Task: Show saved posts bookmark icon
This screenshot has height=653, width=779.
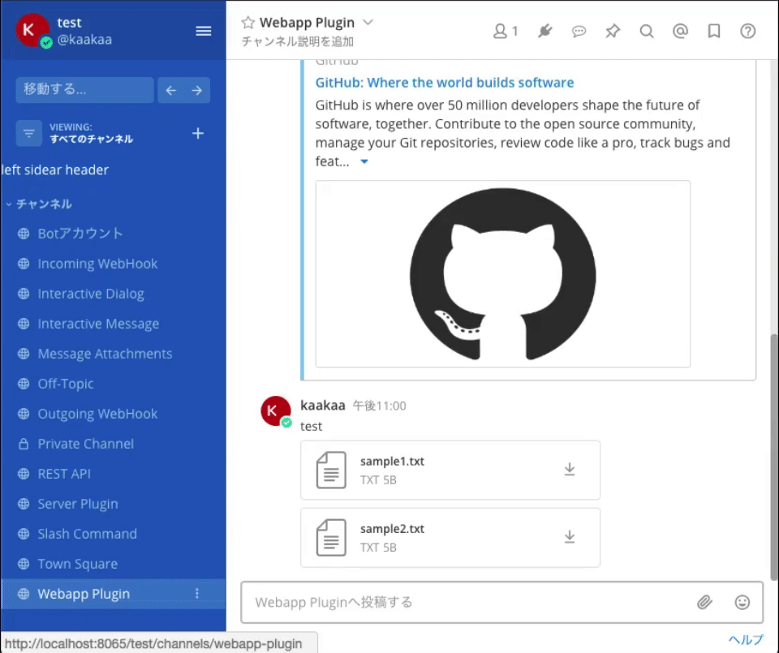Action: [x=714, y=31]
